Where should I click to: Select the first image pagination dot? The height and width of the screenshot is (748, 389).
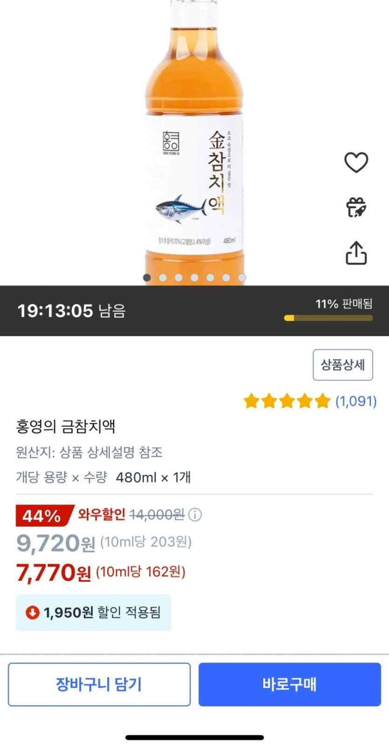tap(147, 278)
